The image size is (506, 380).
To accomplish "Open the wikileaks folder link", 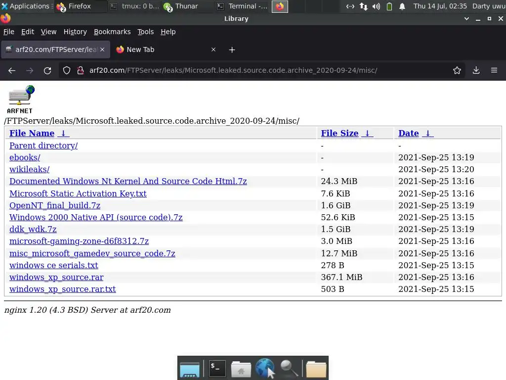I will click(x=29, y=169).
